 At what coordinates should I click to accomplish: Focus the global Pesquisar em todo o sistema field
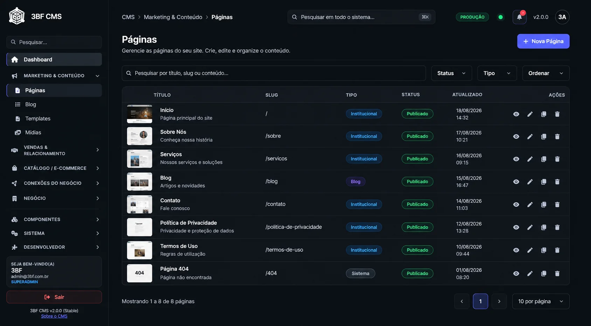pos(361,17)
